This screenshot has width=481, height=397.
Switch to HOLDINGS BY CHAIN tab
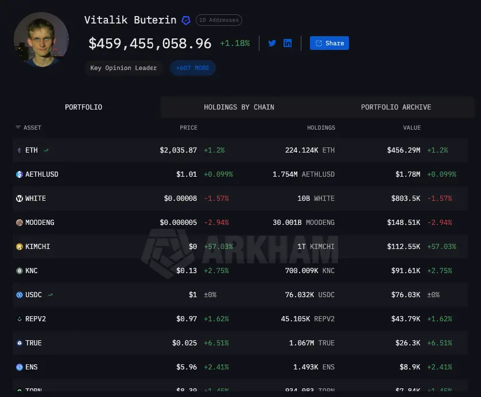point(239,107)
